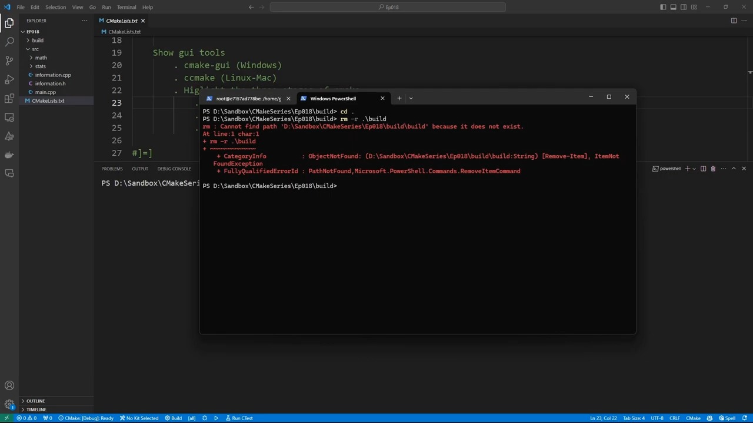Image resolution: width=753 pixels, height=423 pixels.
Task: Close the VS Code bottom panel
Action: coord(744,169)
